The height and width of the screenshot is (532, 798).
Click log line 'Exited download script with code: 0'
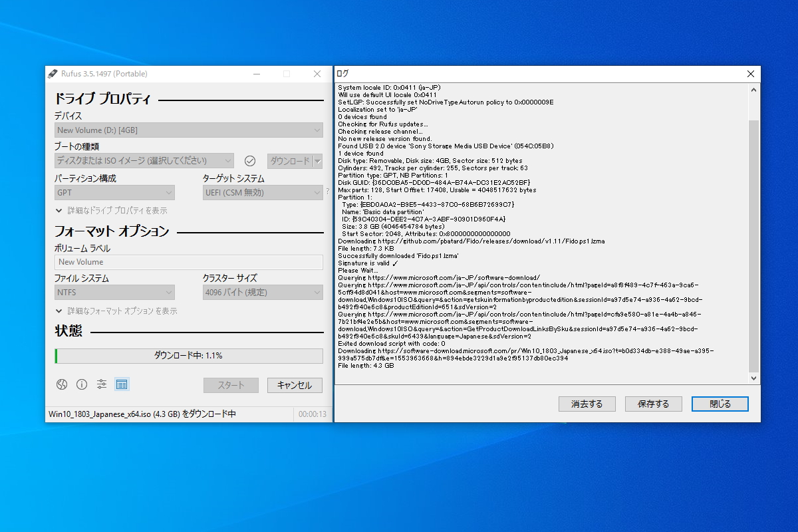pos(392,343)
